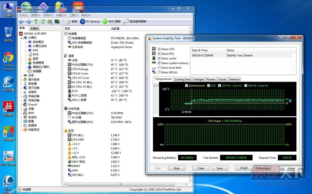Select 电源管理 in the navigation tree
Image resolution: width=312 pixels, height=194 pixels.
(38, 63)
